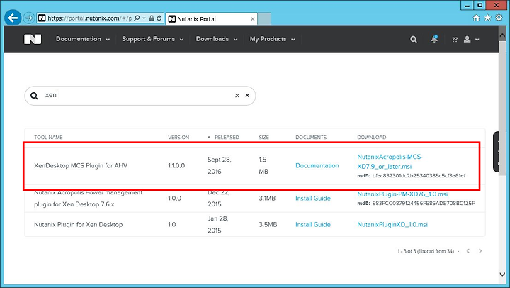Expand the Downloads menu
This screenshot has height=288, width=510.
pos(217,39)
